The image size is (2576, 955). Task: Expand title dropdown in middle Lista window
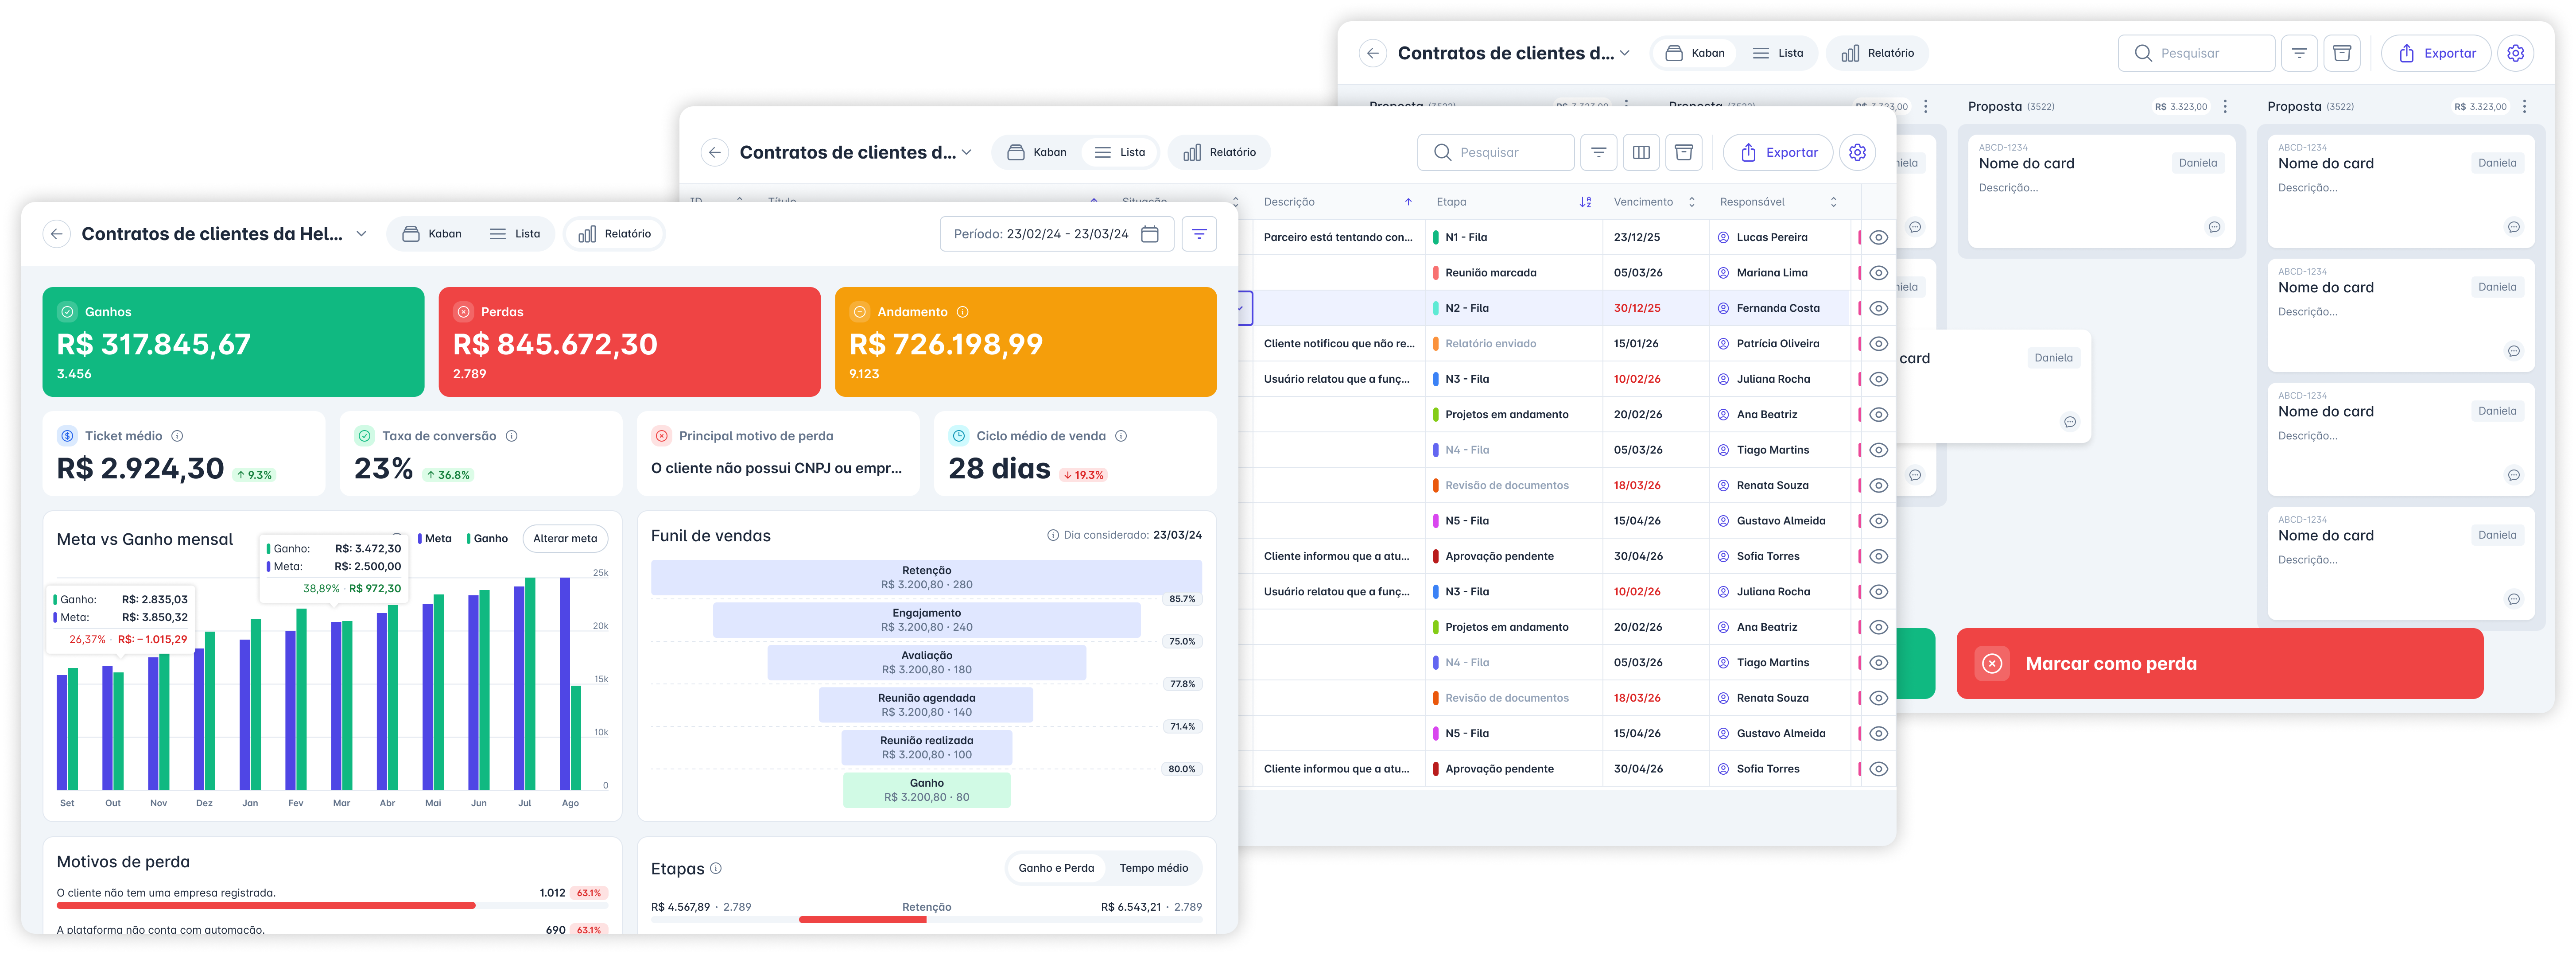pos(966,152)
